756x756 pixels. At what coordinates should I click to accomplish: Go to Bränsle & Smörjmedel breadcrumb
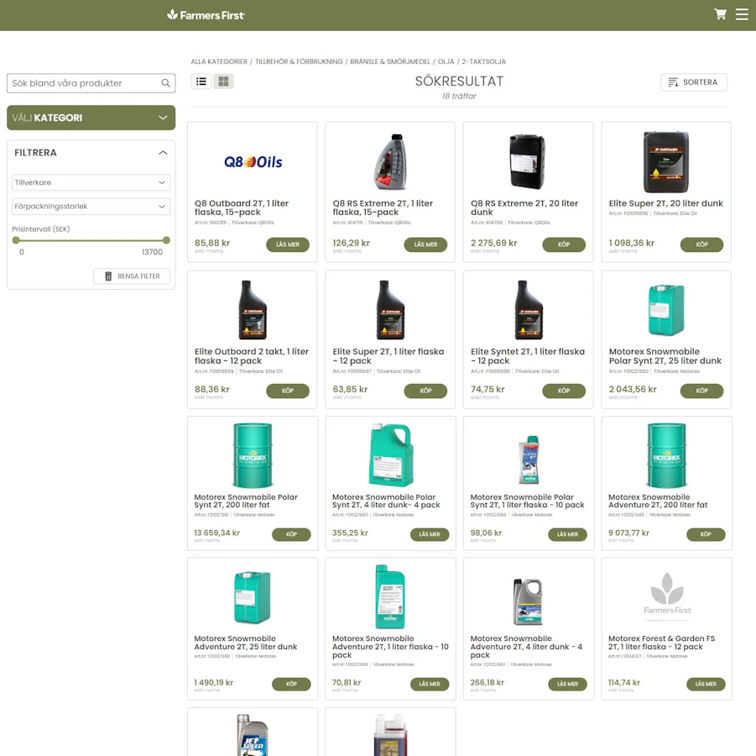(x=390, y=62)
